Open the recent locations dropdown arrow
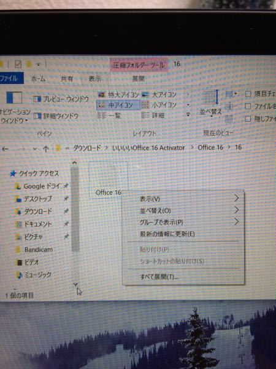The width and height of the screenshot is (276, 369). point(35,149)
